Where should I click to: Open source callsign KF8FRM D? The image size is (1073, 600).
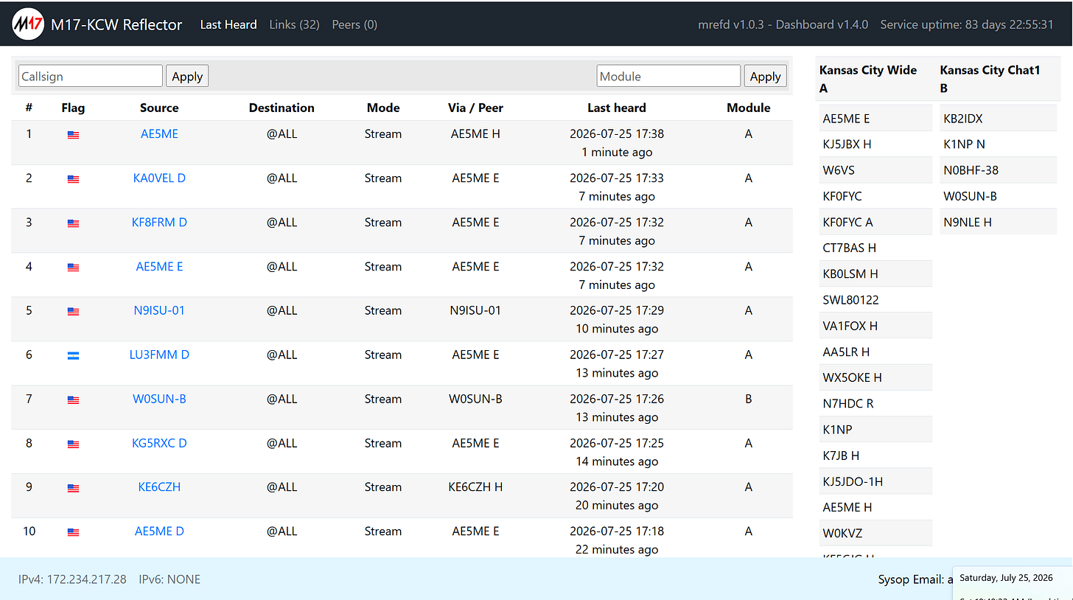[x=159, y=222]
